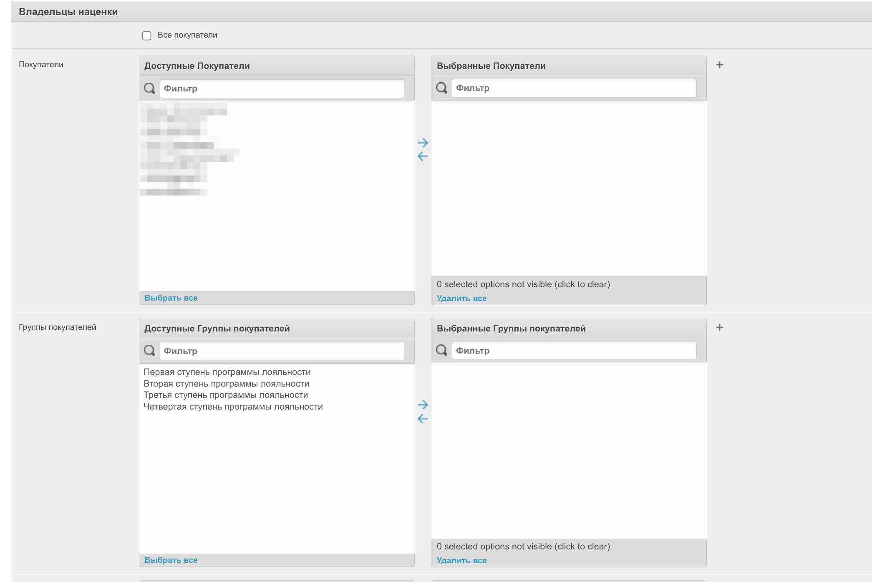Viewport: 872px width, 582px height.
Task: Add new buyer plus icon
Action: (x=719, y=65)
